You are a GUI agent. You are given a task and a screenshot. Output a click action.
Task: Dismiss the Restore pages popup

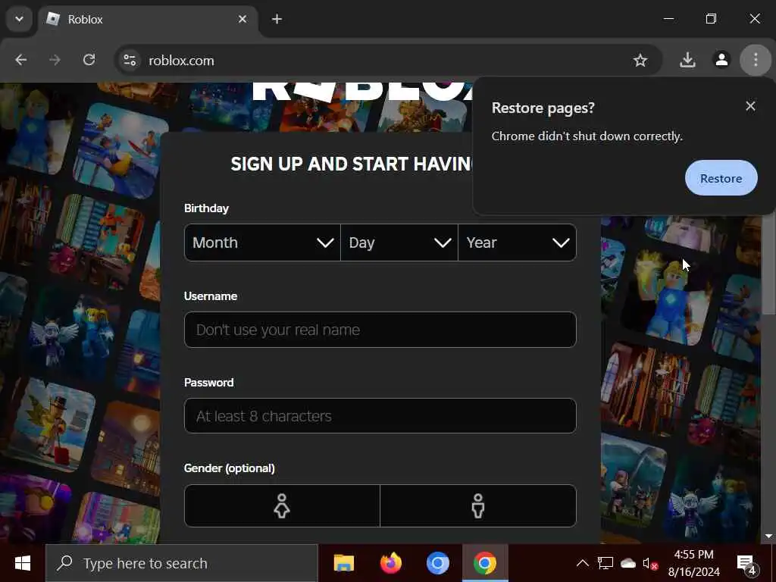(750, 106)
